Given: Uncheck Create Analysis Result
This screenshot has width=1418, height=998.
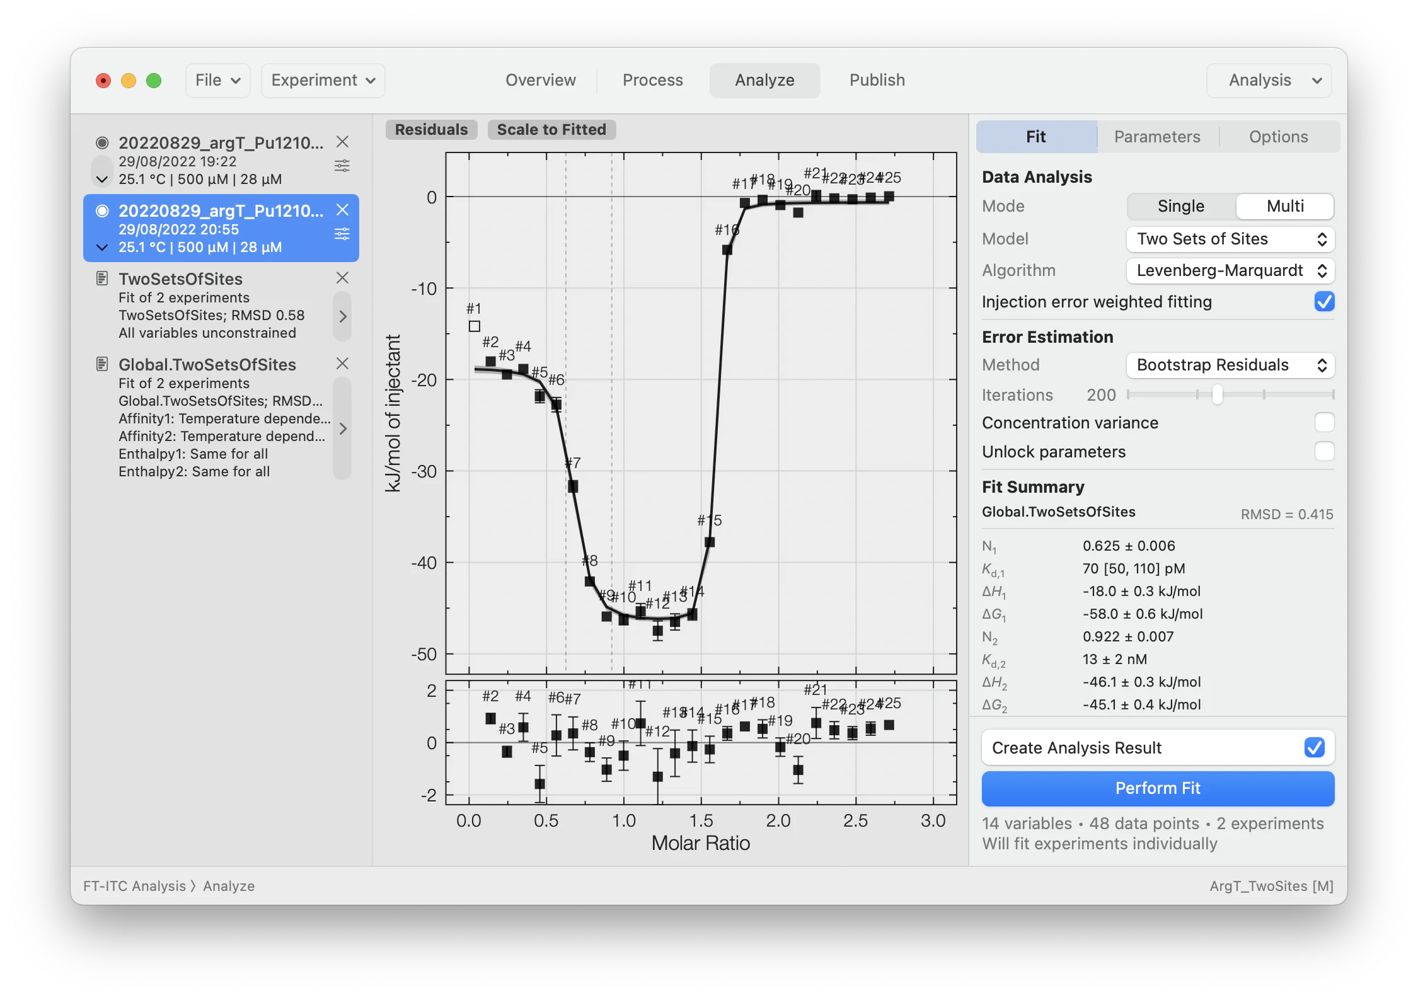Looking at the screenshot, I should [1314, 748].
